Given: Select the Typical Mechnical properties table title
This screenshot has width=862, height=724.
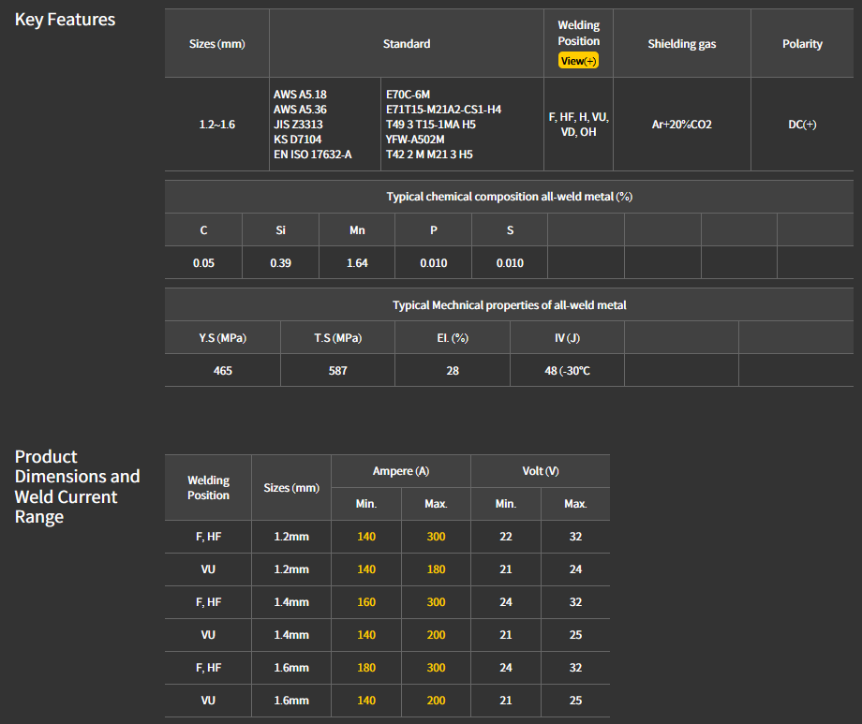Looking at the screenshot, I should [x=509, y=305].
